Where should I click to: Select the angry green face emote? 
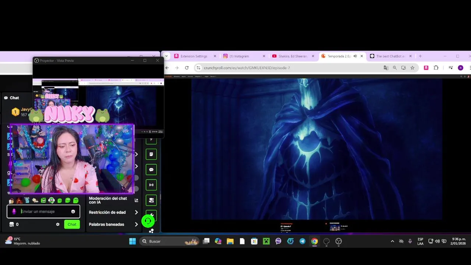tap(43, 201)
